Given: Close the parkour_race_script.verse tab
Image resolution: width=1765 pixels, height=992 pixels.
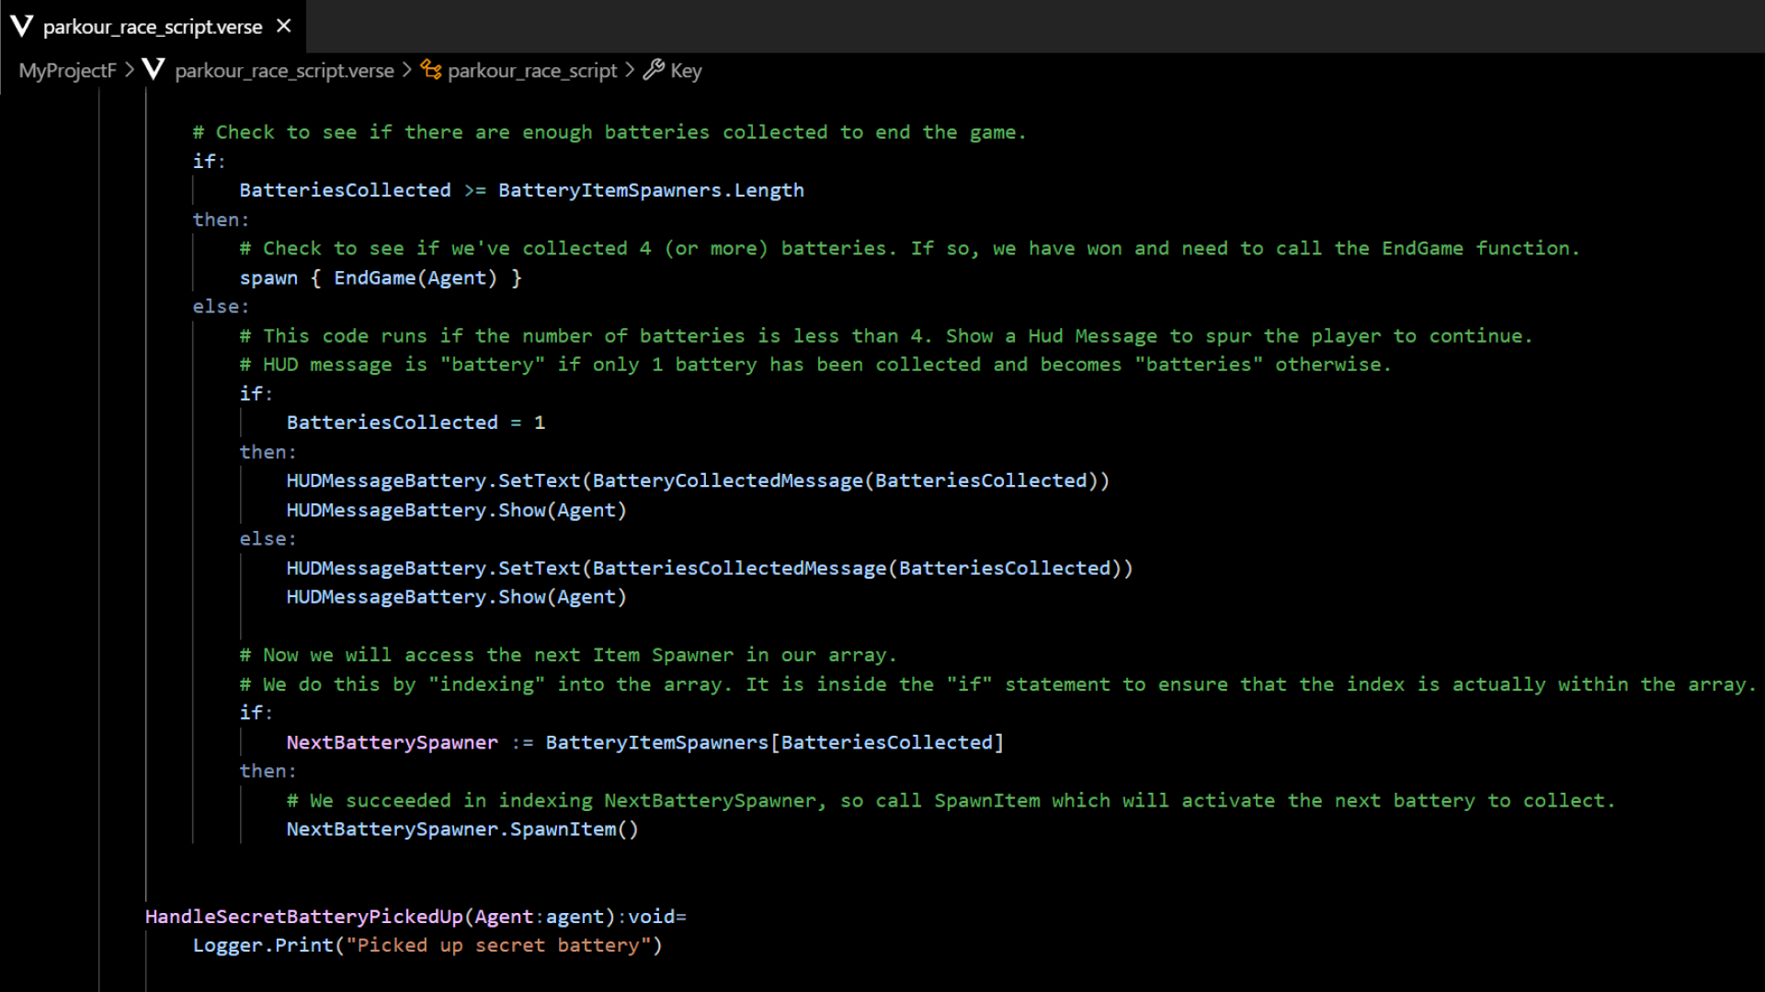Looking at the screenshot, I should (x=284, y=26).
